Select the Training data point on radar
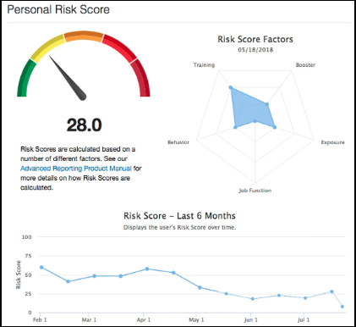Screen dimensions: 356x327 (x=231, y=87)
